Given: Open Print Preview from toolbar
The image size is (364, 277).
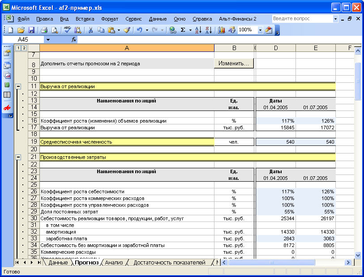Looking at the screenshot, I should (x=55, y=30).
